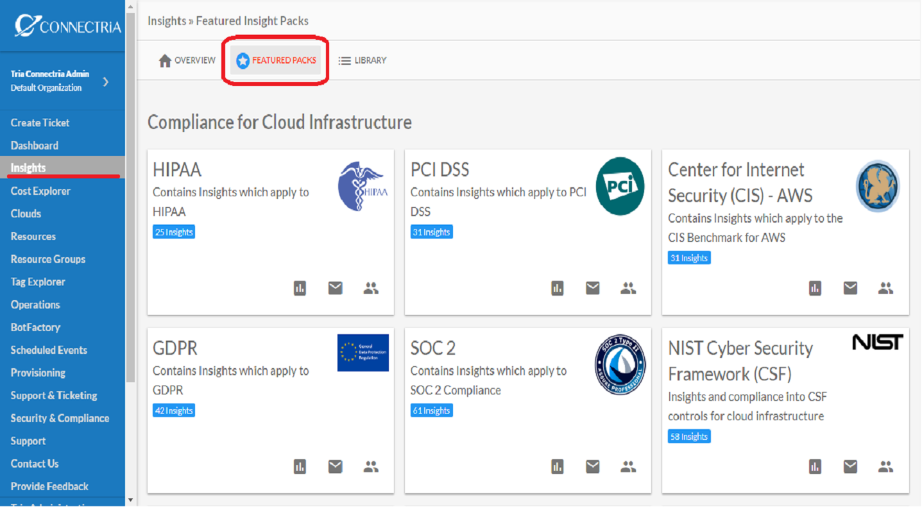This screenshot has height=508, width=922.
Task: Click the sidebar scroll down arrow
Action: tap(131, 500)
